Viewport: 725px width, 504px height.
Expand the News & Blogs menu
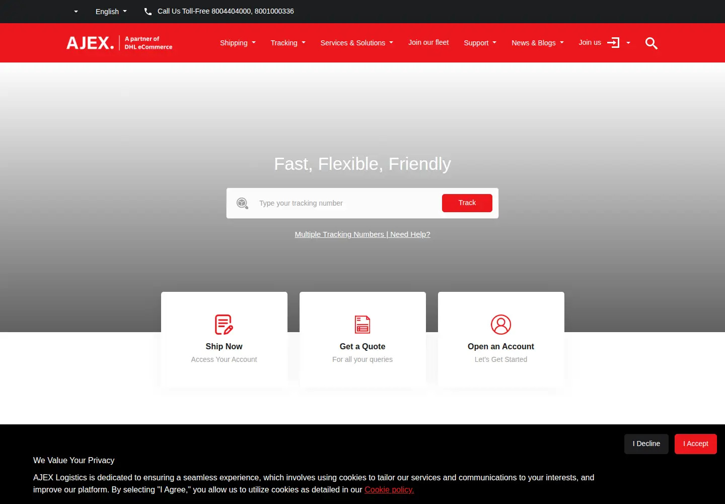(x=538, y=43)
